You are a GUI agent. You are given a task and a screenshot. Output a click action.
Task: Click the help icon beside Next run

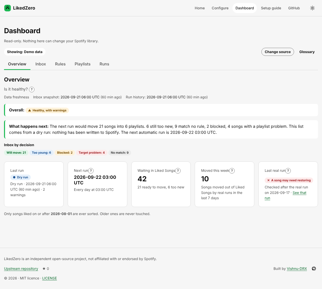pyautogui.click(x=91, y=171)
